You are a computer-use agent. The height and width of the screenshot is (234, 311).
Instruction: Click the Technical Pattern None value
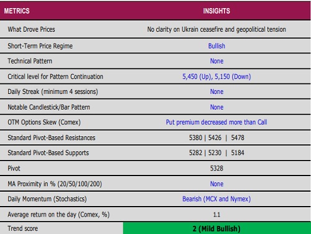(x=216, y=61)
